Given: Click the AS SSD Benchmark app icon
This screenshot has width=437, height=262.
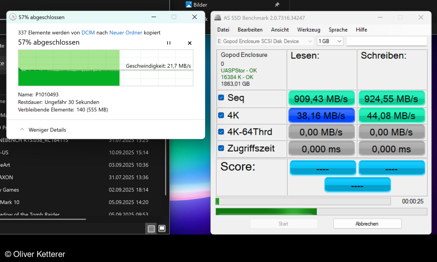Looking at the screenshot, I should 217,17.
